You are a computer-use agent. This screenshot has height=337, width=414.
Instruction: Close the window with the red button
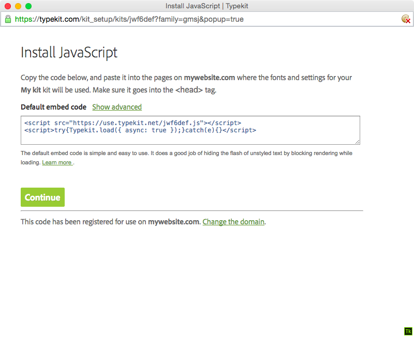tap(8, 6)
